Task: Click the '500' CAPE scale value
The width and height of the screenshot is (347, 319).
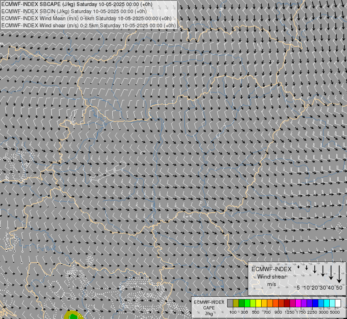Action: (256, 312)
